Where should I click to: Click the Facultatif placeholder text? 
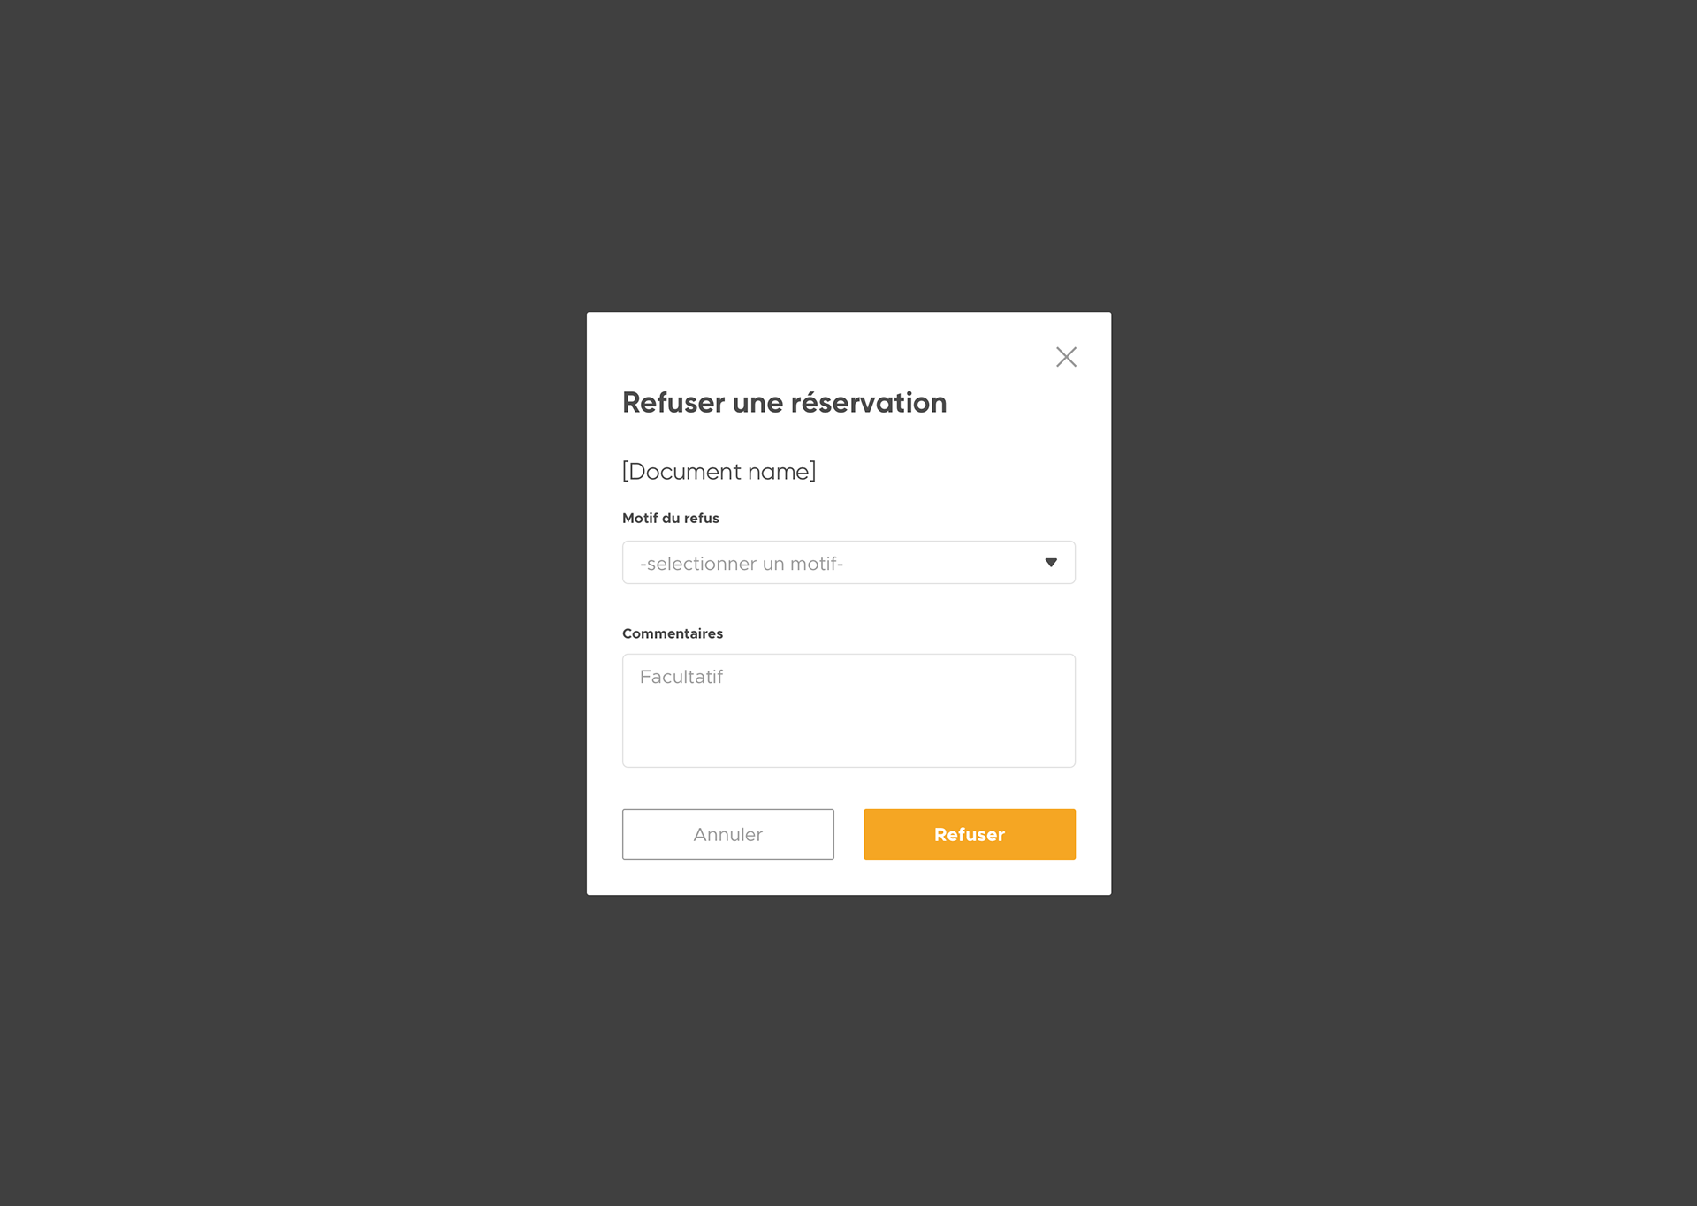(x=681, y=677)
